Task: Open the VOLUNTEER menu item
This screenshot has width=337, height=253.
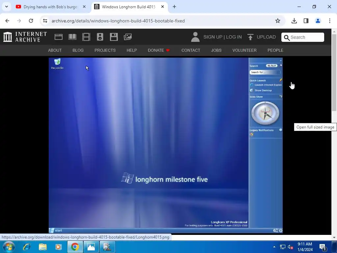Action: 245,50
